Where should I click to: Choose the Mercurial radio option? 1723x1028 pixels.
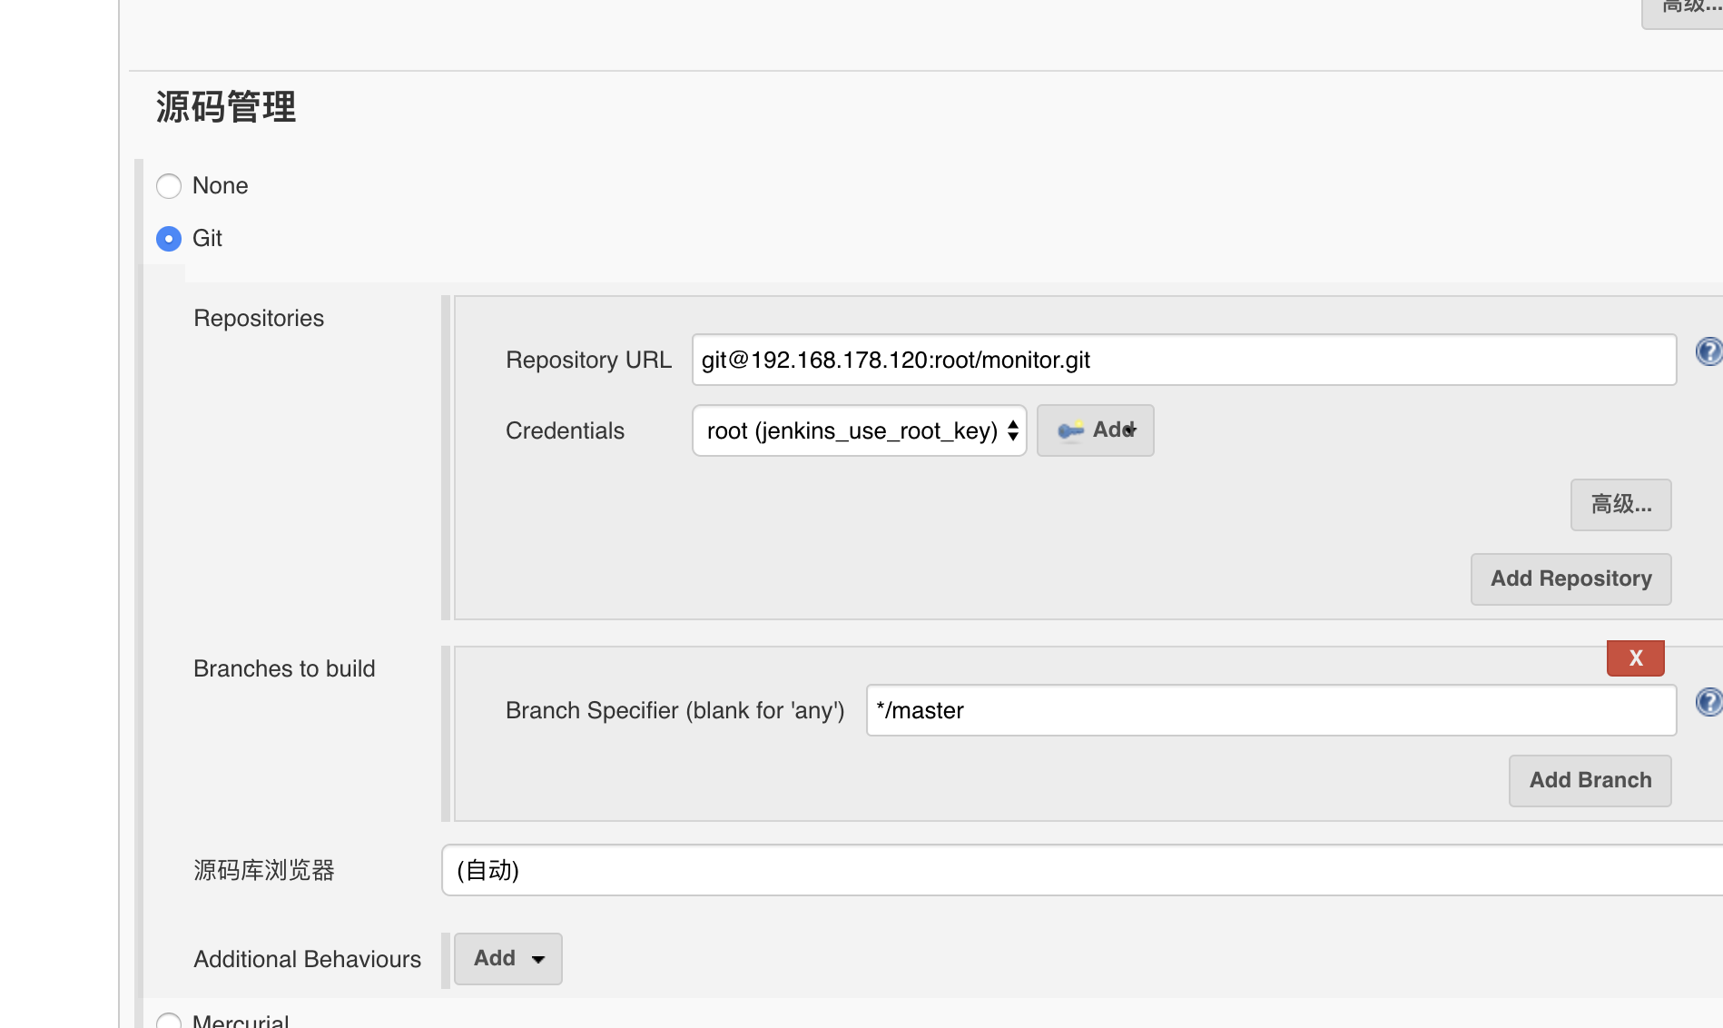click(x=169, y=1021)
